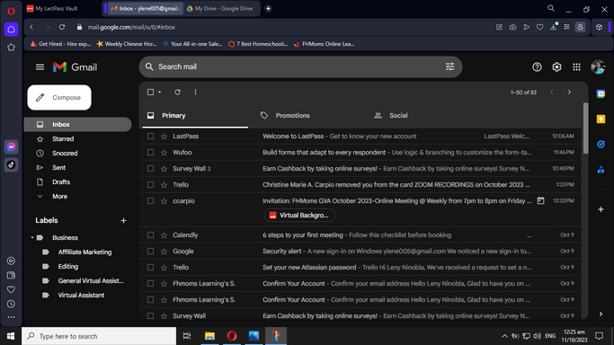Open Google Keep side panel icon
This screenshot has height=345, width=614.
(601, 119)
